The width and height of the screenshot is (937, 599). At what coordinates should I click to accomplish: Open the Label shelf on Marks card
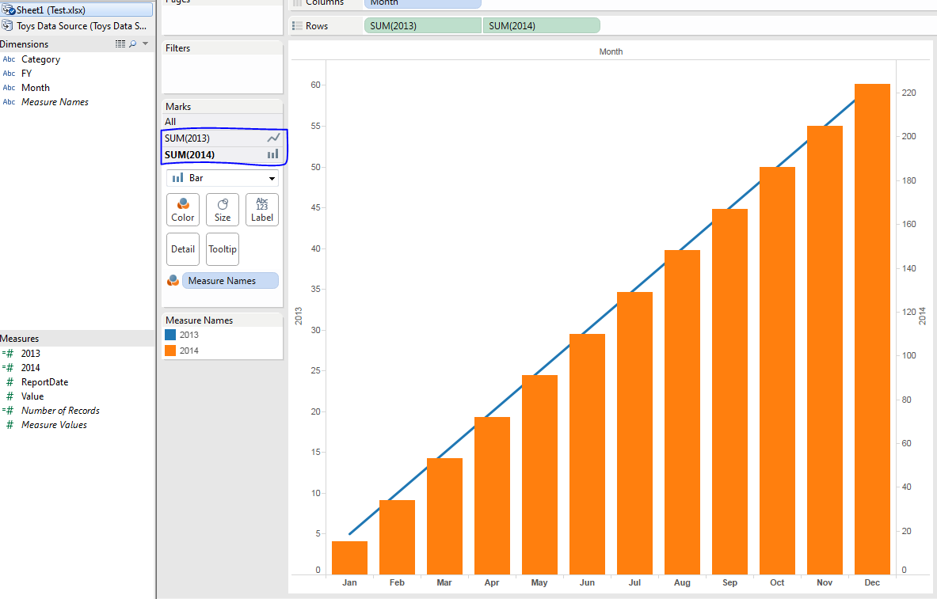point(262,209)
